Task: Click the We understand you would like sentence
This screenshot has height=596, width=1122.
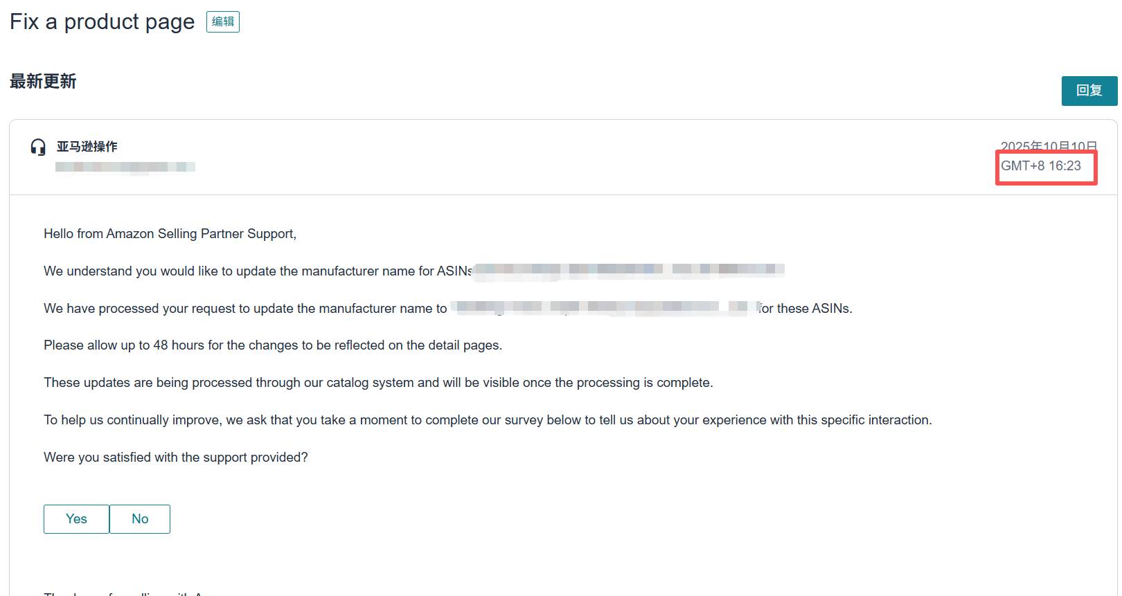Action: [258, 271]
